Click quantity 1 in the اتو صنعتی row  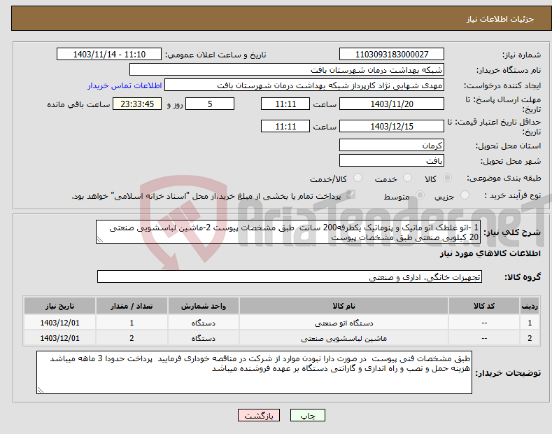tap(132, 323)
